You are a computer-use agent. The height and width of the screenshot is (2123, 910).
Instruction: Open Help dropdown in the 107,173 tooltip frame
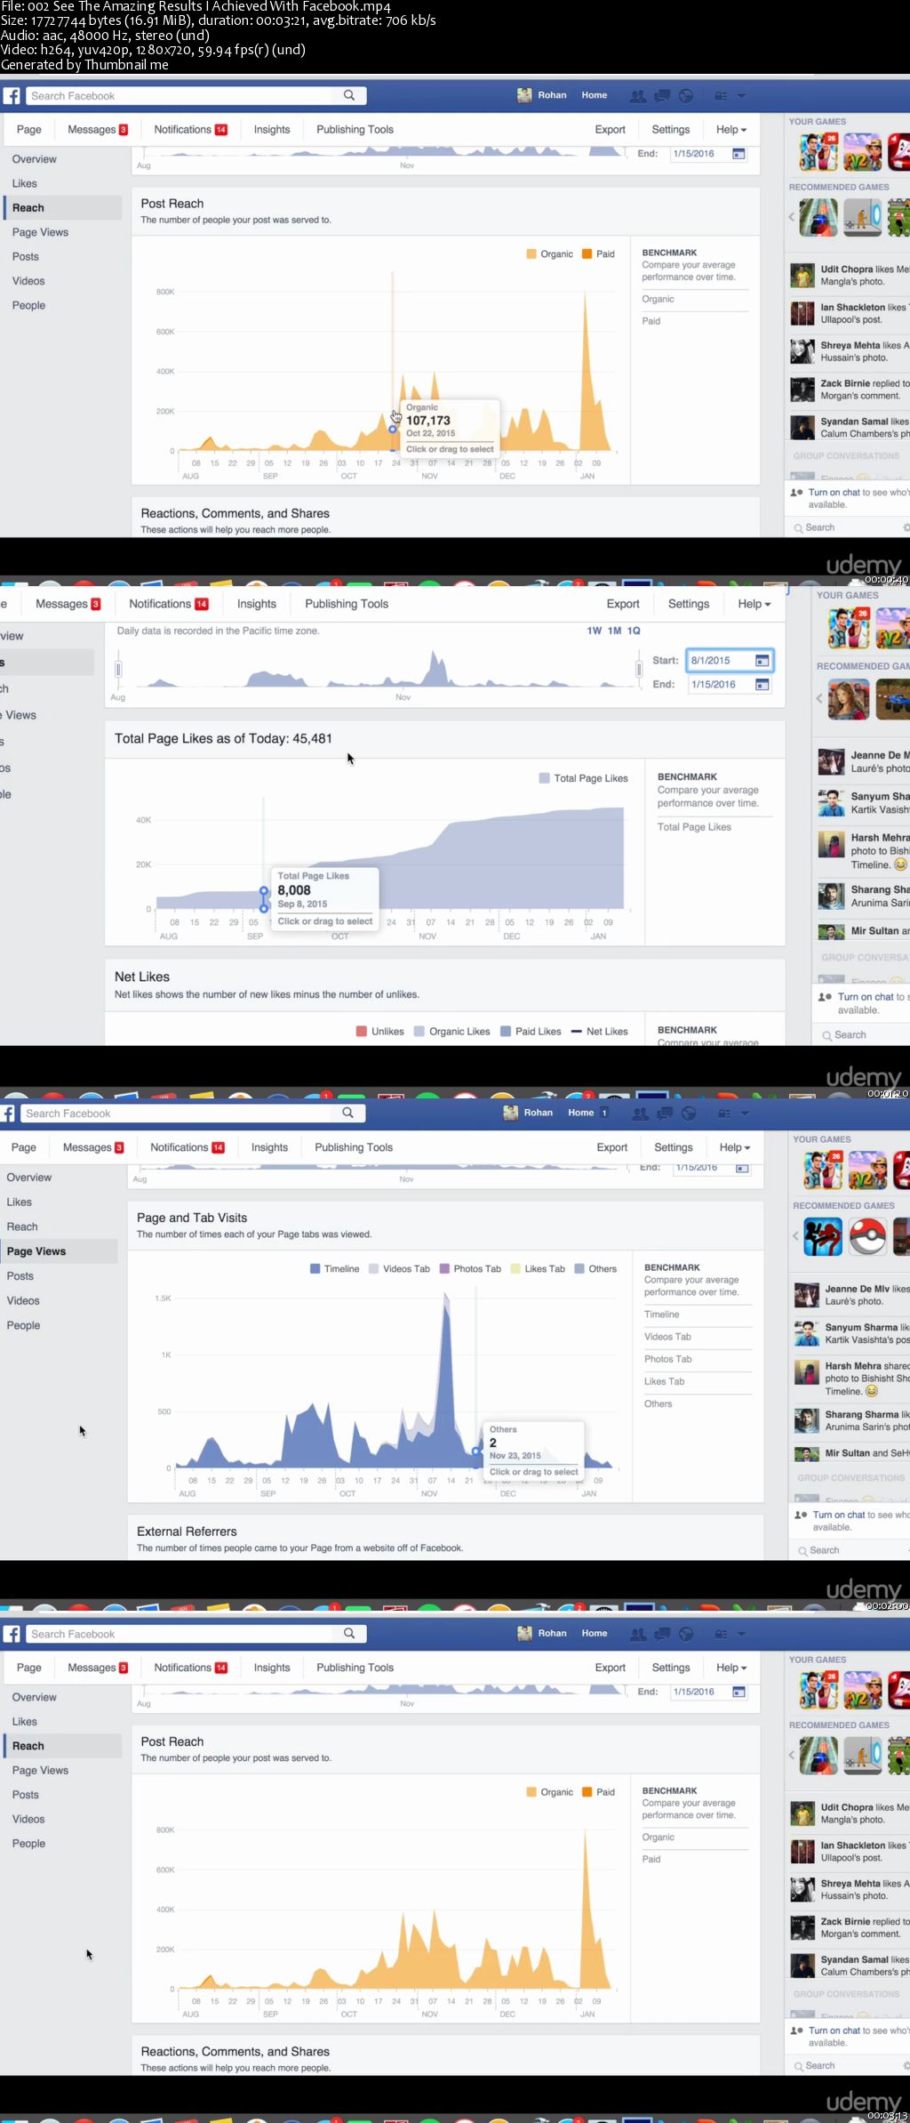731,130
